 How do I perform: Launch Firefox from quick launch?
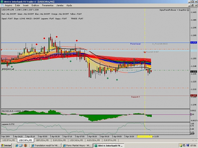pyautogui.click(x=26, y=145)
